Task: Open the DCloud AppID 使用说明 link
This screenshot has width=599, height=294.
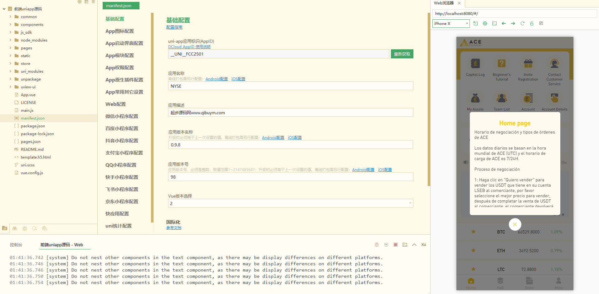Action: (189, 47)
